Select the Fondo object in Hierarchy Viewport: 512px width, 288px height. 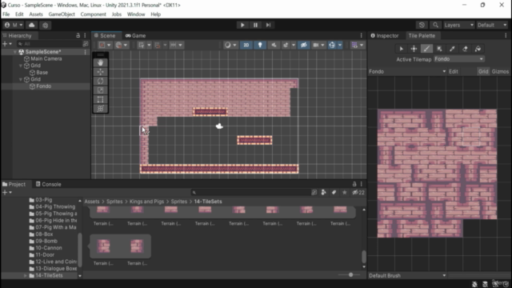click(x=43, y=86)
